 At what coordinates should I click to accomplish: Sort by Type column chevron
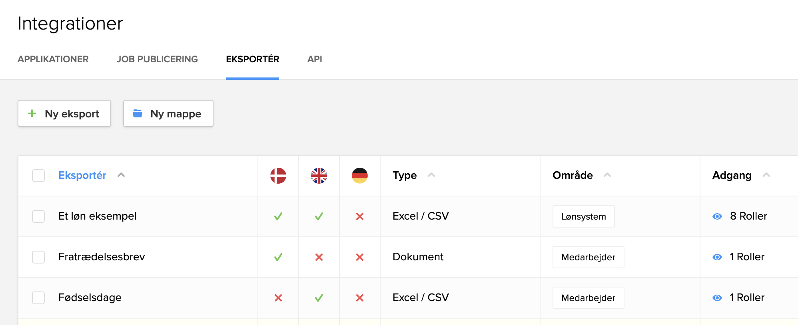(431, 175)
